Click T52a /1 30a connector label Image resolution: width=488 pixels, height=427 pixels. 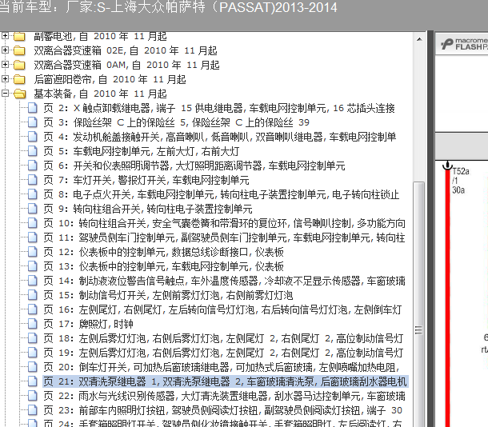[x=461, y=181]
